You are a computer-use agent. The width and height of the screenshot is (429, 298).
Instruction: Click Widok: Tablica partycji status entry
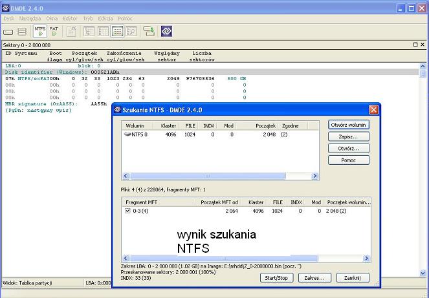point(27,283)
